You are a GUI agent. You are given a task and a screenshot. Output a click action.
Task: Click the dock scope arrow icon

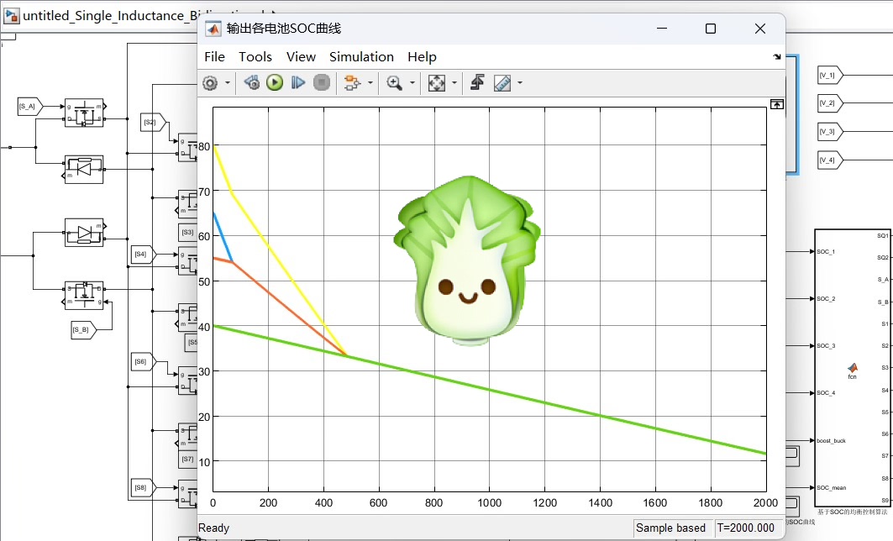click(x=777, y=56)
